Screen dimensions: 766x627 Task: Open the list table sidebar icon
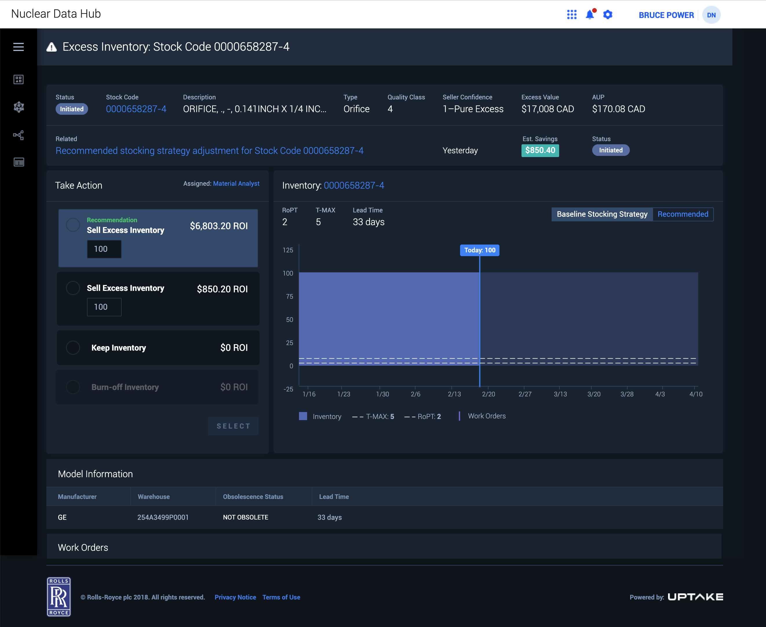point(19,162)
